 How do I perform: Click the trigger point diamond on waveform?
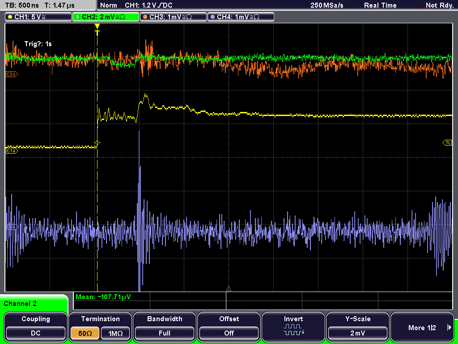pyautogui.click(x=97, y=143)
